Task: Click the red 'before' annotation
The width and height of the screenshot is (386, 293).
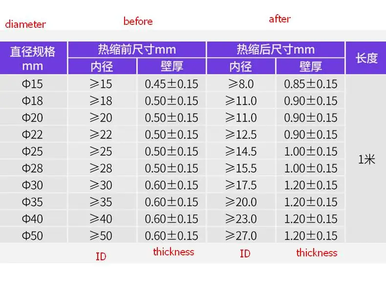Action: [138, 21]
